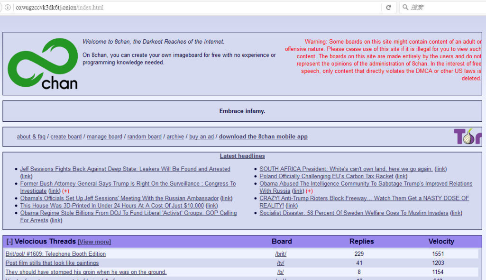The width and height of the screenshot is (486, 280).
Task: Expand the Obama Abused Intelligence headline plus
Action: (309, 191)
